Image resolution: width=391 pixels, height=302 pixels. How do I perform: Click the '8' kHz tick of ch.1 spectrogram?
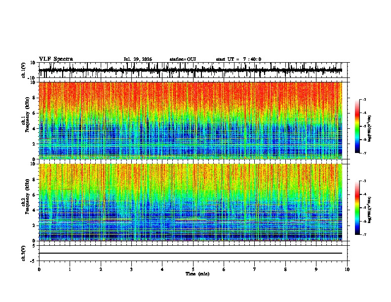[x=34, y=98]
